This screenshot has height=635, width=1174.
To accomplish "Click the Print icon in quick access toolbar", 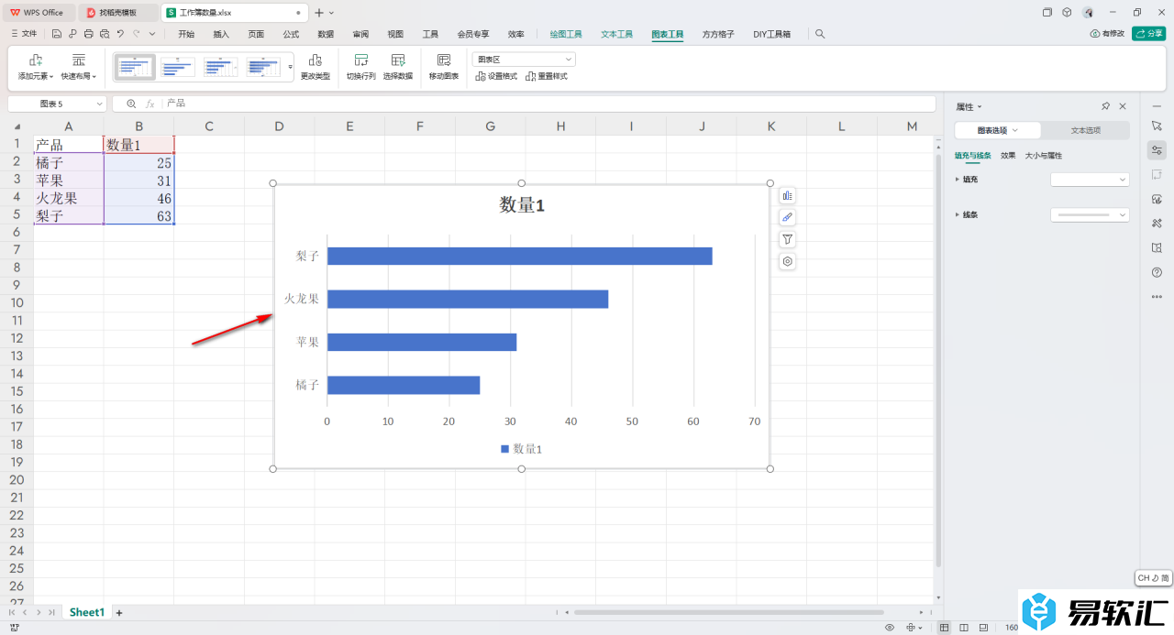I will (88, 34).
